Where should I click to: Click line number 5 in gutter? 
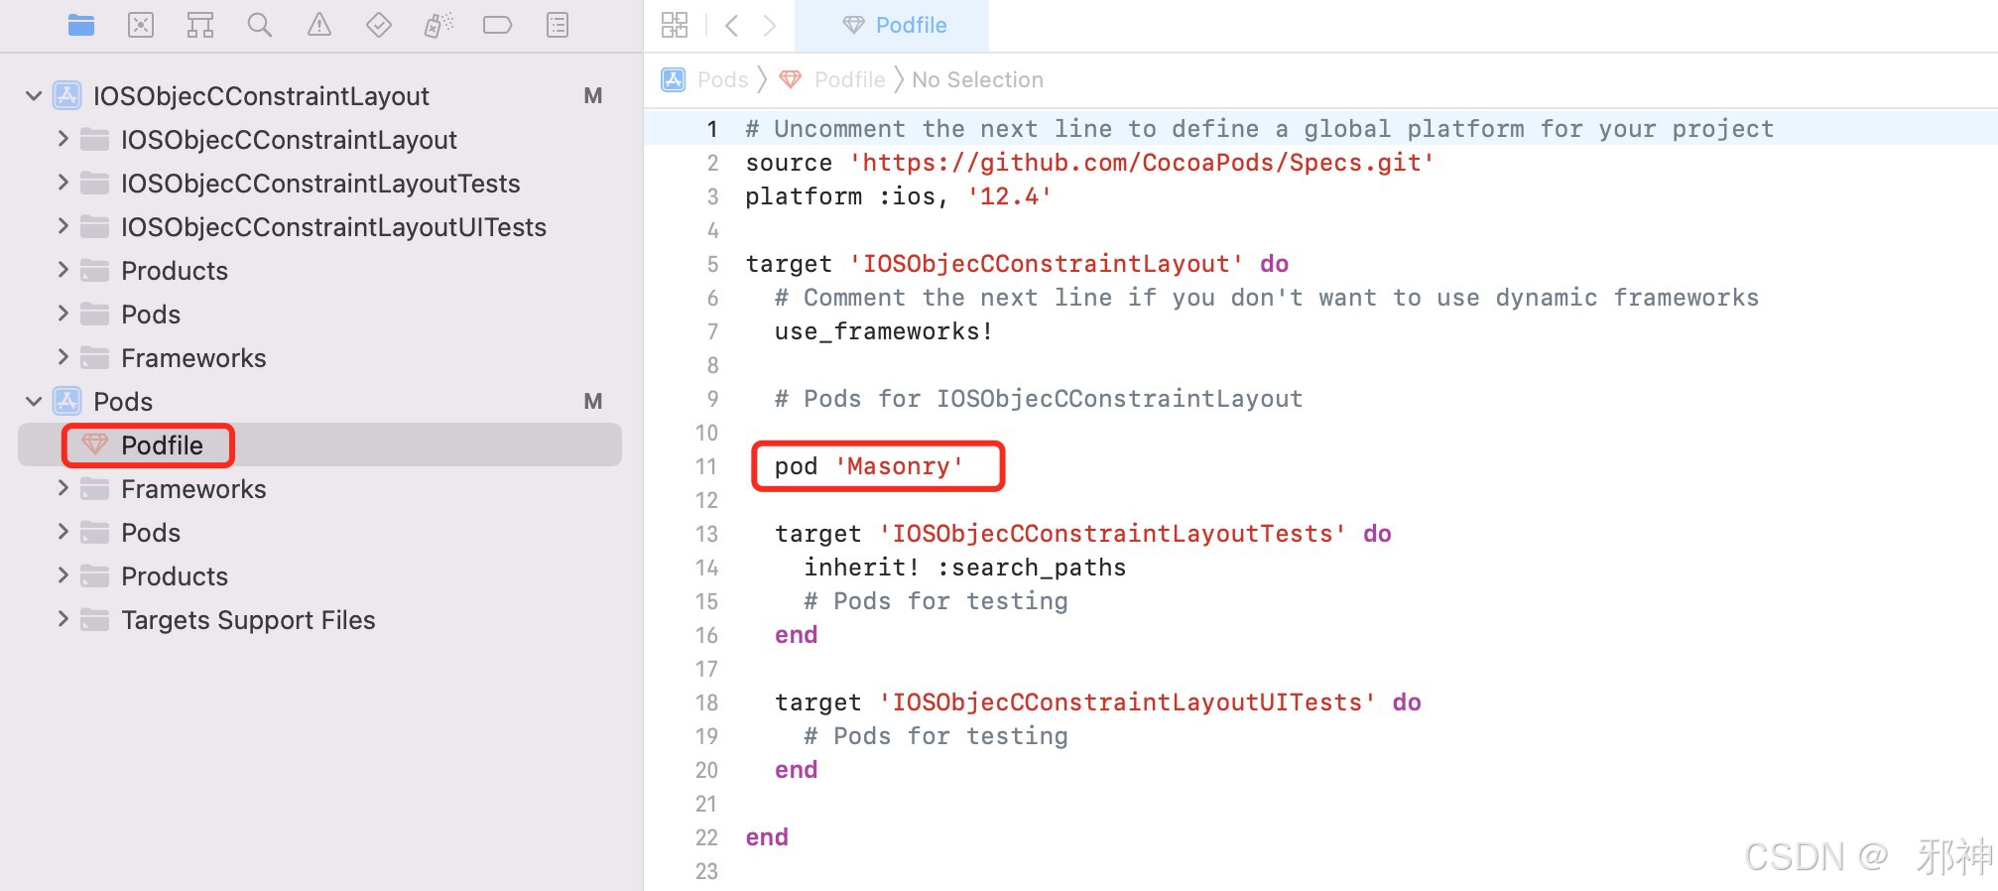712,264
